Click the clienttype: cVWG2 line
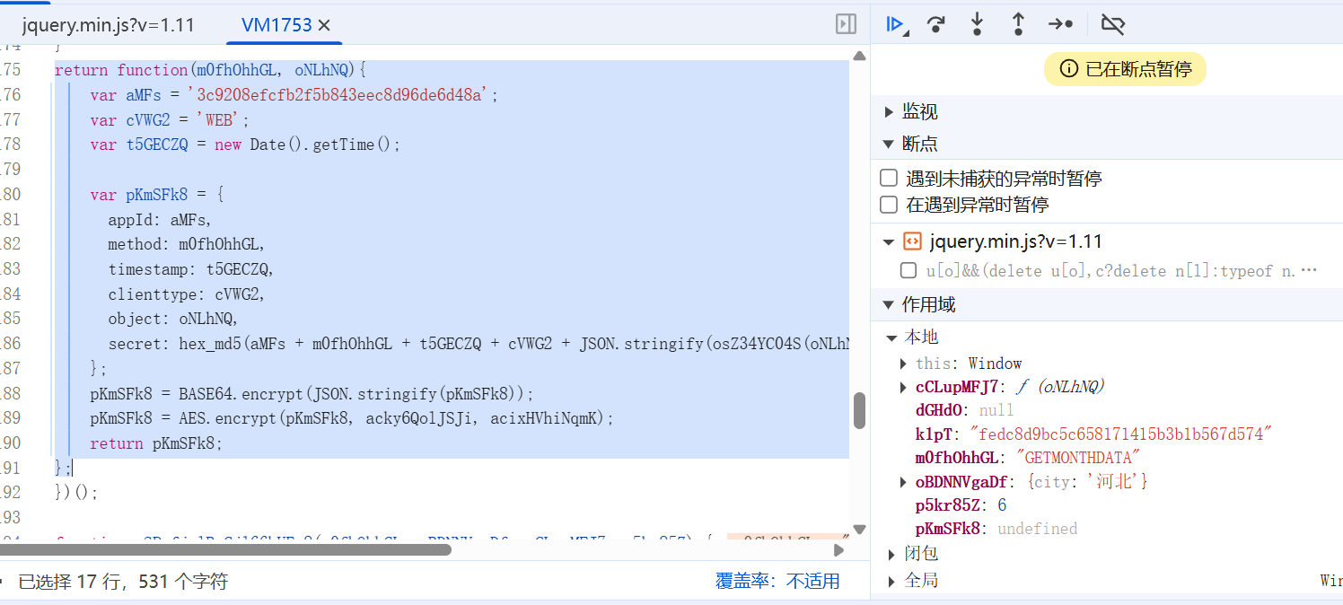1343x605 pixels. (x=187, y=294)
